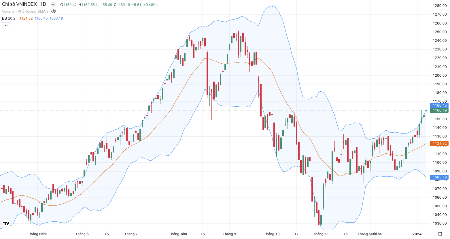Click the orange 1121.82 price axis label
The image size is (450, 239).
[439, 144]
